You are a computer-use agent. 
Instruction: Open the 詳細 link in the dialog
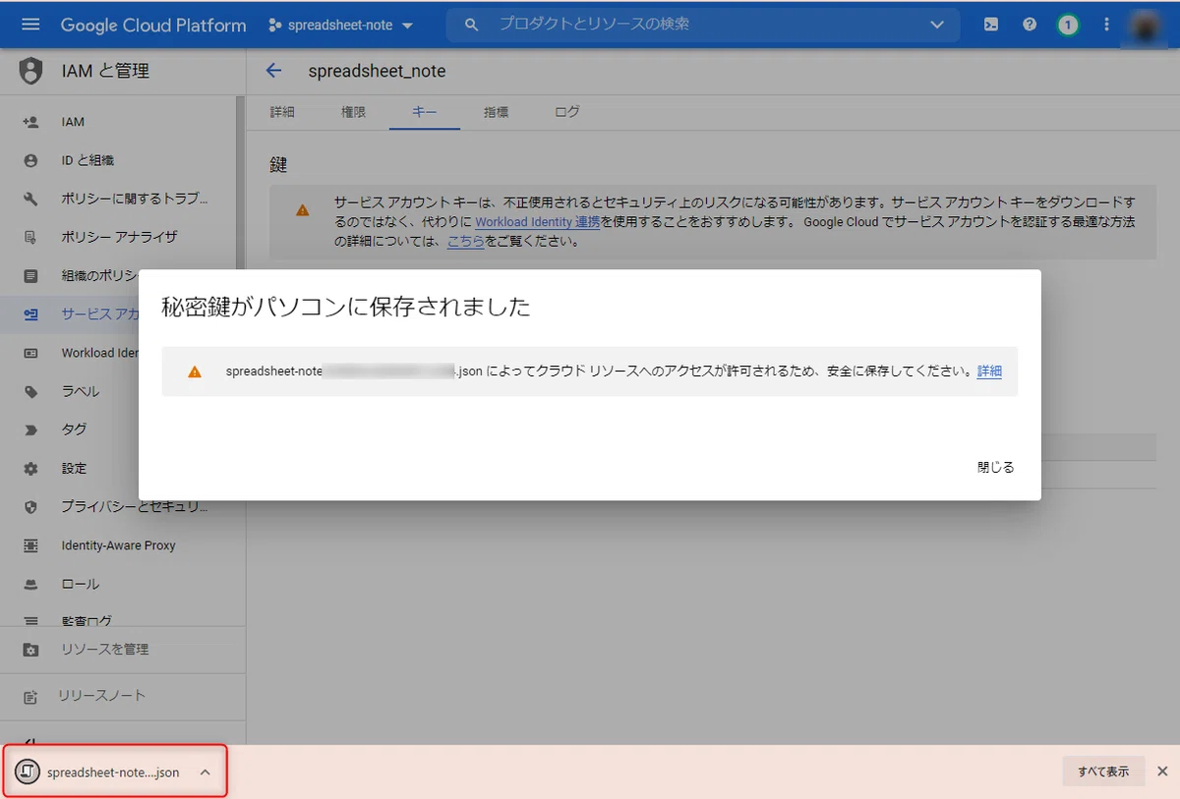click(x=989, y=371)
